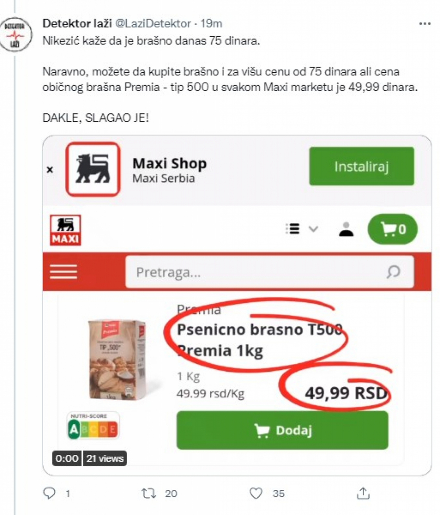Click the user account silhouette icon

346,229
